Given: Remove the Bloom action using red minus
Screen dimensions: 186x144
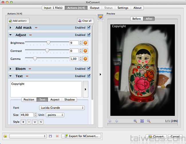Looking at the screenshot, I should pyautogui.click(x=29, y=69).
